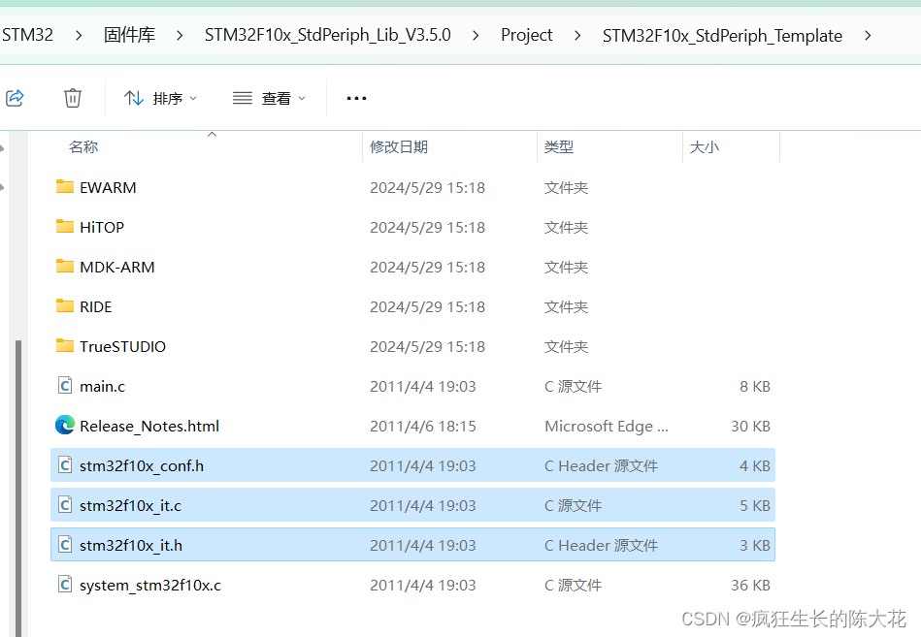921x637 pixels.
Task: Open STM32F10x_StdPeriph_Lib_V3.5.0 breadcrumb link
Action: (327, 35)
